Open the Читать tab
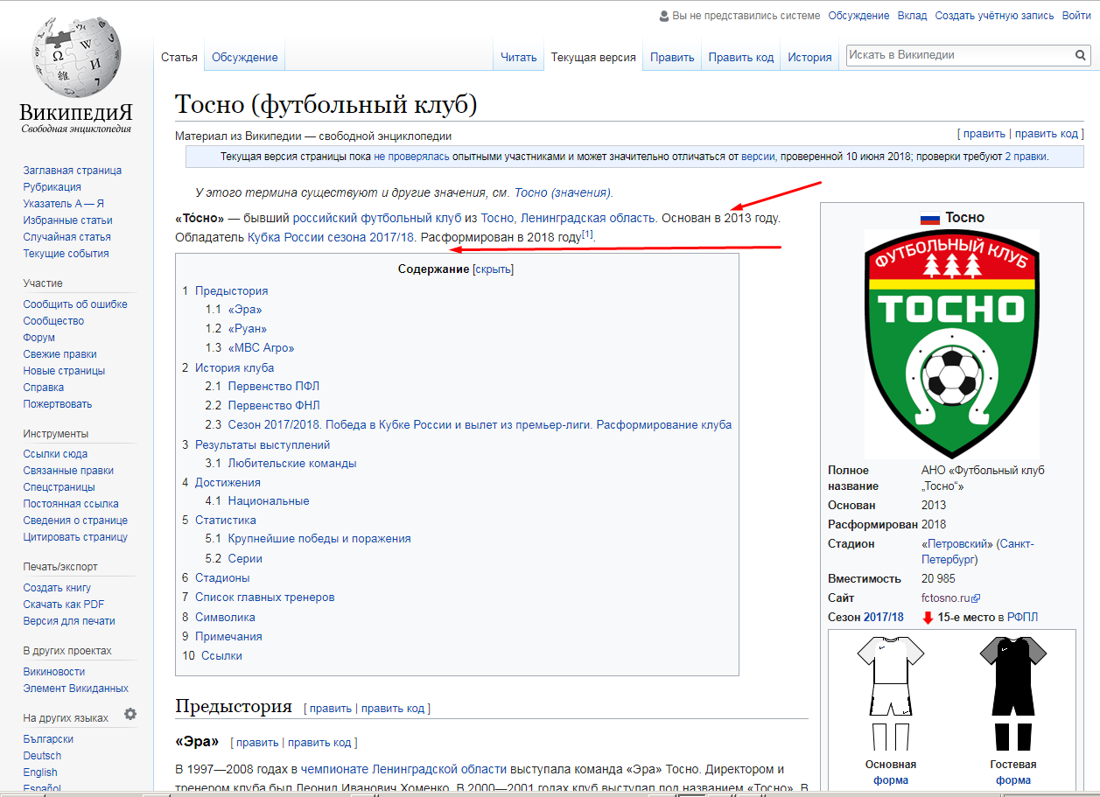Image resolution: width=1100 pixels, height=797 pixels. click(x=518, y=57)
